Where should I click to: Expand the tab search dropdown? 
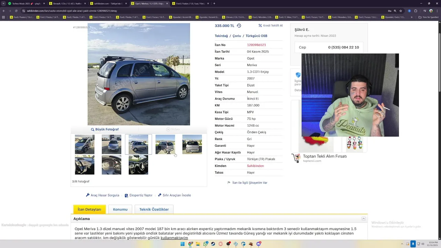[x=4, y=3]
